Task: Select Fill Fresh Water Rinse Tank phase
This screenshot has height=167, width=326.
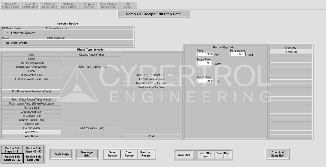Action: point(31,79)
